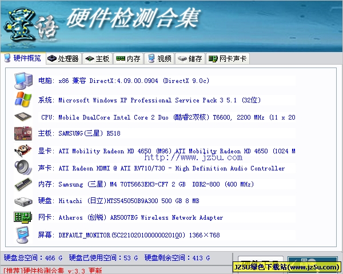Image resolution: width=343 pixels, height=274 pixels.
Task: Open the 主板 tab
Action: (x=97, y=59)
